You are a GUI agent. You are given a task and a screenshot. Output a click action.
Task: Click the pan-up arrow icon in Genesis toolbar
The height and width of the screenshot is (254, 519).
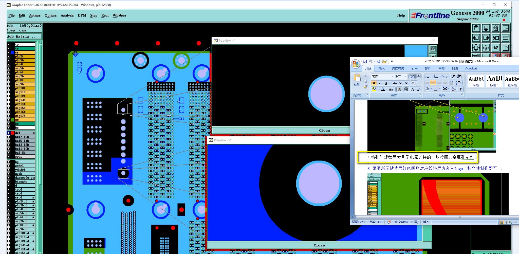(x=476, y=28)
